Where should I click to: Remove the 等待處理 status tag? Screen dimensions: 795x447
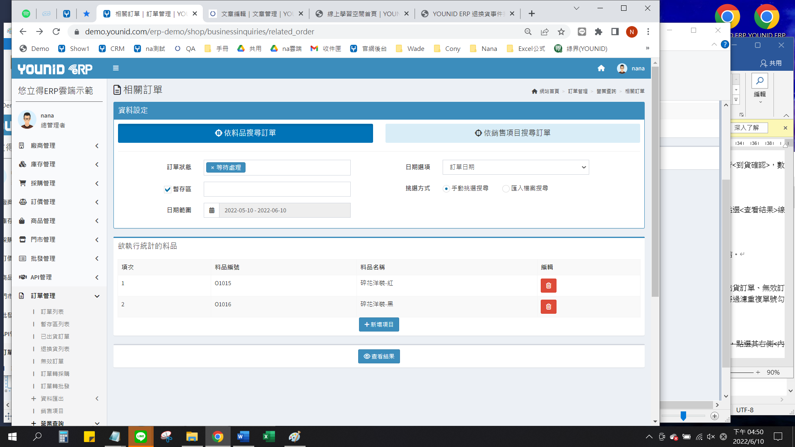click(212, 168)
